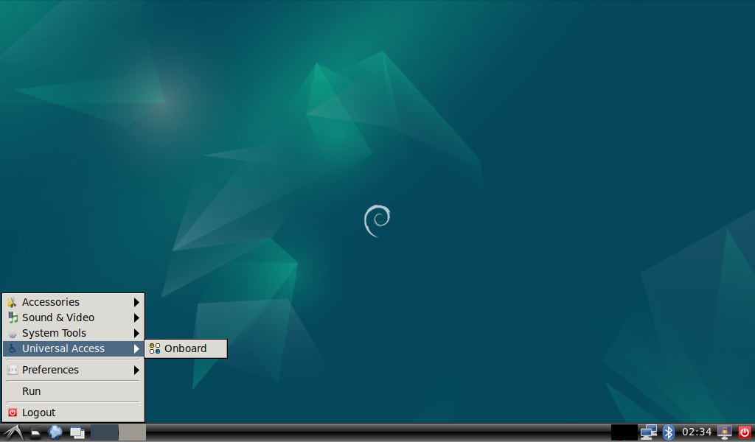The height and width of the screenshot is (442, 755).
Task: Expand the Accessories submenu arrow
Action: tap(136, 302)
